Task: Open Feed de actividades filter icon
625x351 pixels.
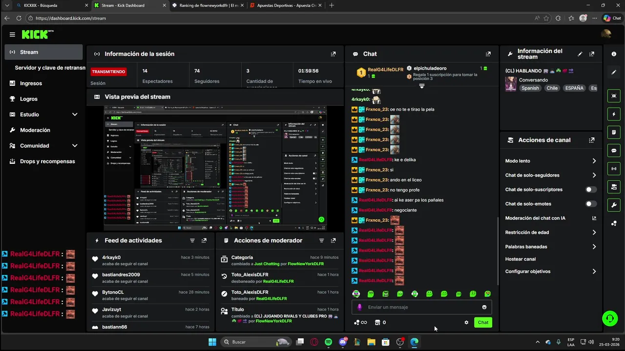Action: 192,240
